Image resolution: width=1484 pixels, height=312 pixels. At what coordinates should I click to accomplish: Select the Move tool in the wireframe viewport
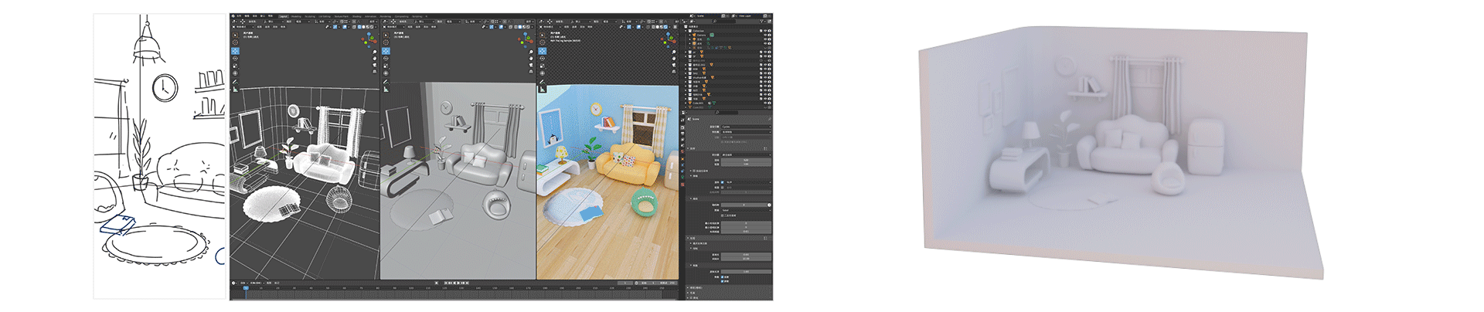(235, 51)
